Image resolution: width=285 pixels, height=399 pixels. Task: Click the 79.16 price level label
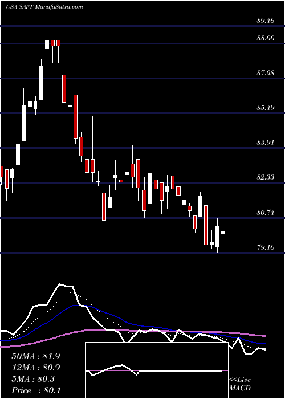(266, 247)
